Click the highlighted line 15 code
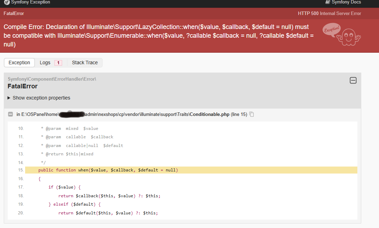This screenshot has width=379, height=228. click(108, 170)
